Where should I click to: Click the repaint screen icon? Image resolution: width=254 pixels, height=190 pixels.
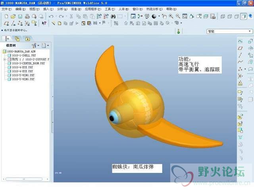point(133,16)
